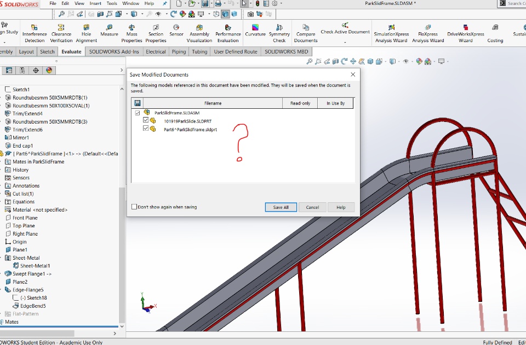Click the Search Commands field
This screenshot has width=526, height=345.
point(516,3)
